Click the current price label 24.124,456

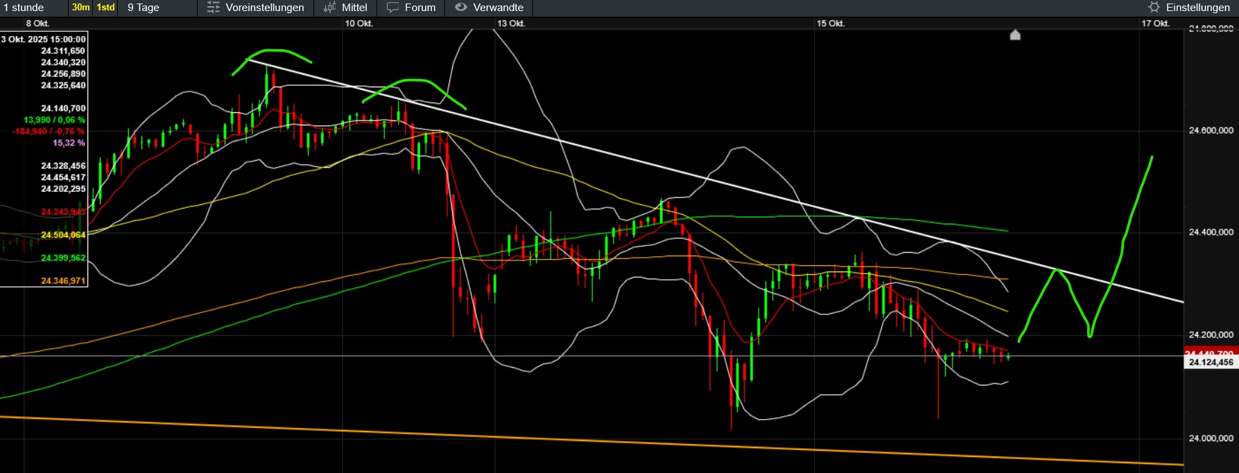pos(1211,362)
